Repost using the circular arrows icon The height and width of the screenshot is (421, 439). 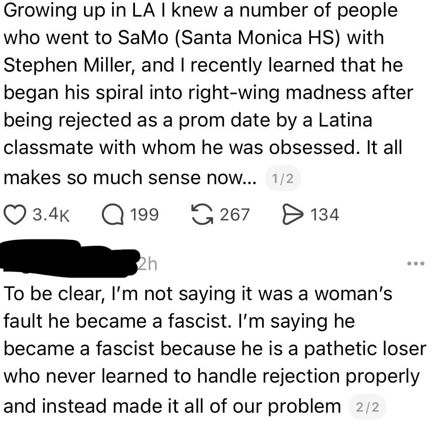tap(202, 215)
